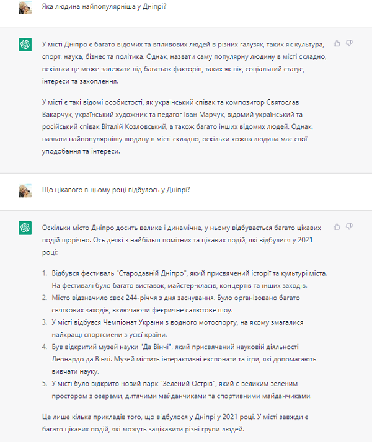Click the ChatGPT logo beside the second answer
Viewport: 372px width, 442px height.
(25, 229)
